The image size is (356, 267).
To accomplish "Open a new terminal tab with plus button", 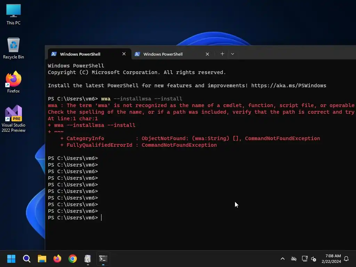I will (x=222, y=54).
